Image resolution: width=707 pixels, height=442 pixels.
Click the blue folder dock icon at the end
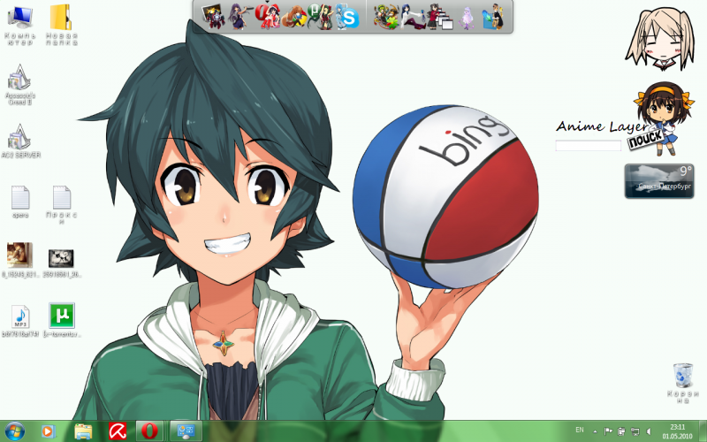(493, 17)
